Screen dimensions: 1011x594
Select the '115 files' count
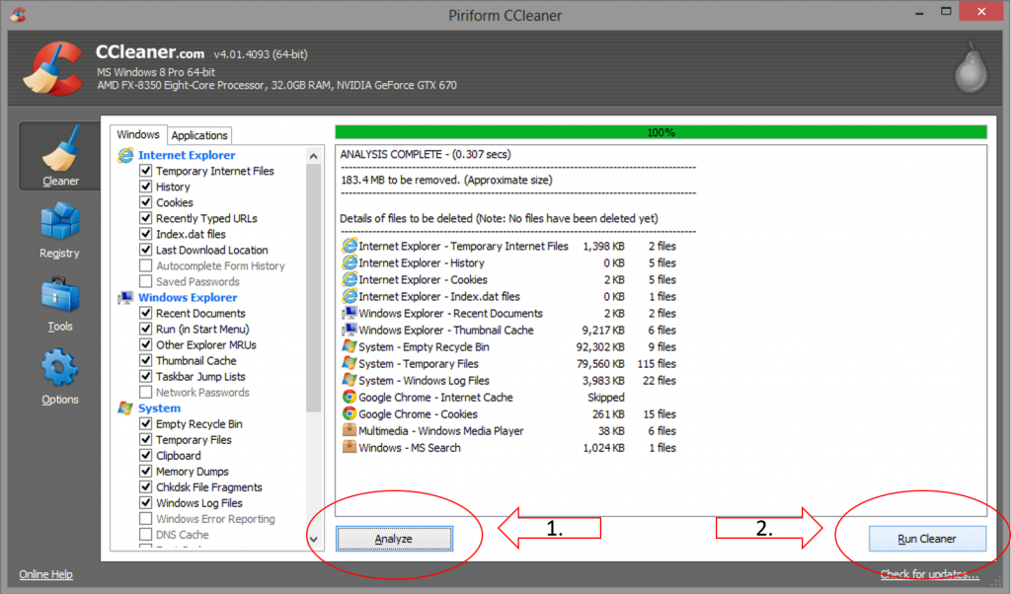(x=657, y=363)
